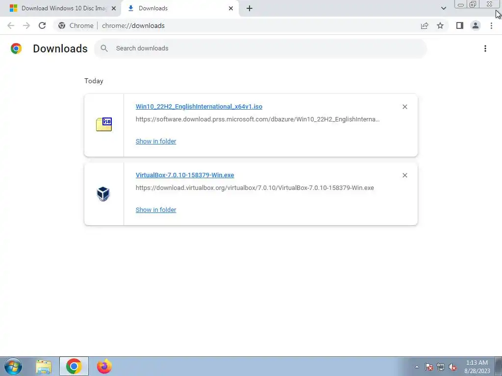Click the Show desktop strip at the taskbar end

pyautogui.click(x=499, y=366)
